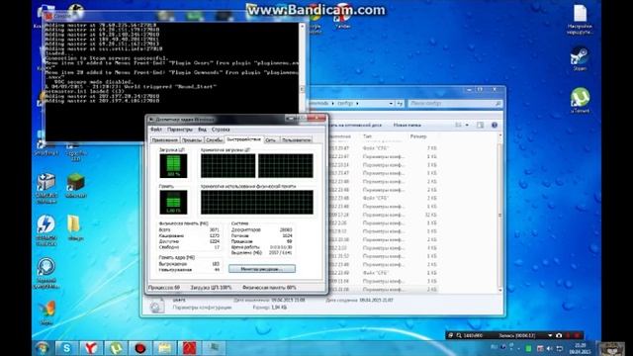Open the Параметры menu in Task Manager
633x356 pixels.
(x=180, y=130)
